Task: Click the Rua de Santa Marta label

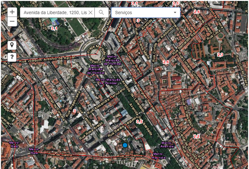Action: coord(142,44)
